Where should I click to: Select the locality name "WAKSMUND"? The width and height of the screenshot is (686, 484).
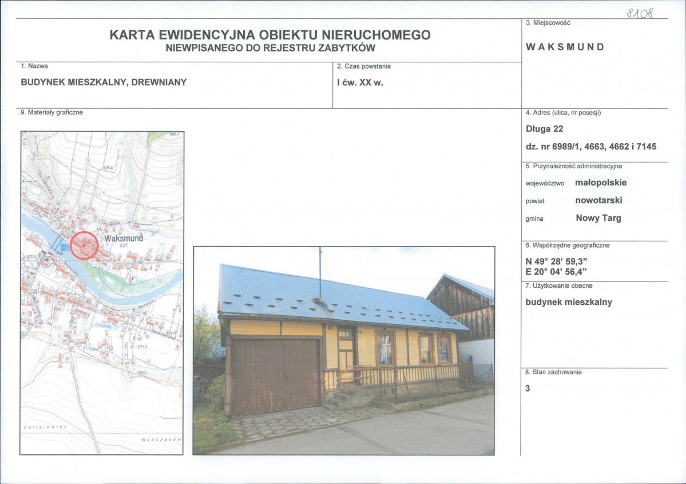point(565,47)
